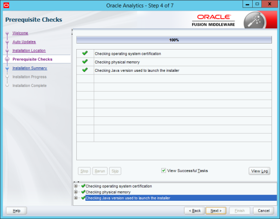
Task: Click the Next button
Action: click(x=216, y=210)
